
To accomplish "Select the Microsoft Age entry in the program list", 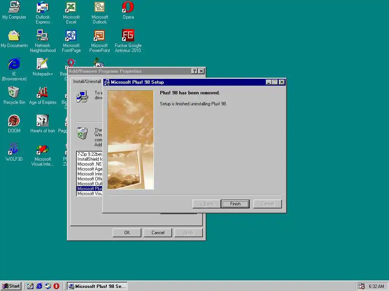I will tap(90, 169).
